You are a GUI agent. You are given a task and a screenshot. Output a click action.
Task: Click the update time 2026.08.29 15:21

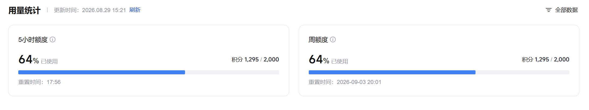(104, 10)
